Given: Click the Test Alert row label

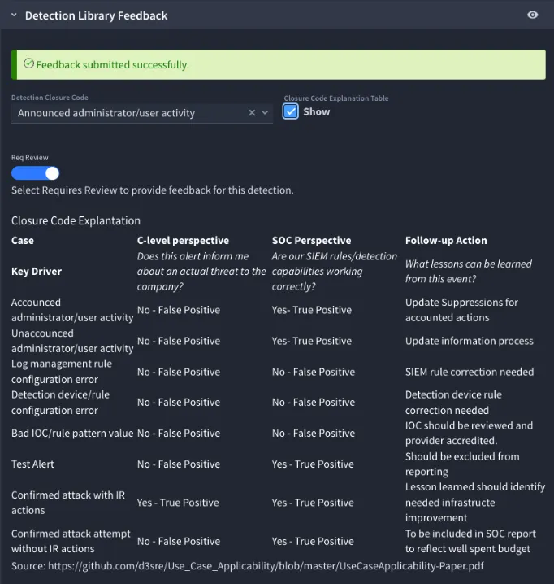Looking at the screenshot, I should (x=32, y=464).
